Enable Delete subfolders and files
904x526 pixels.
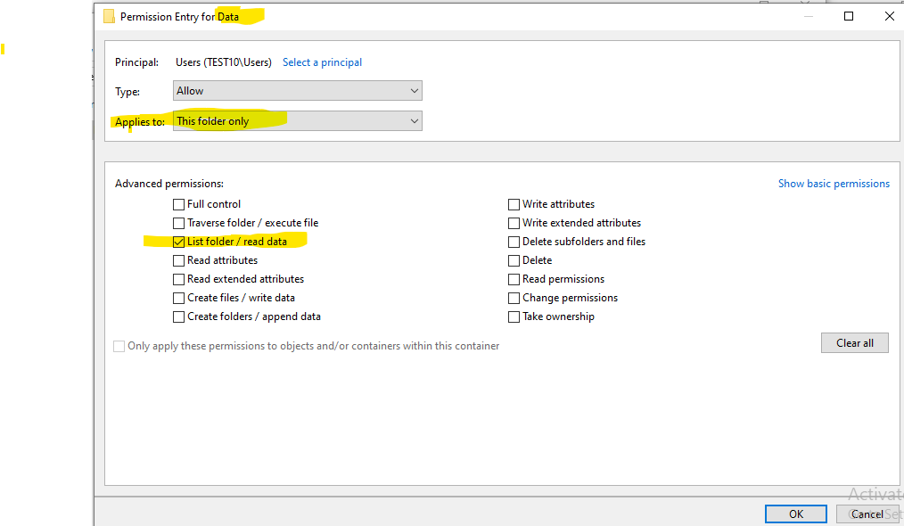tap(514, 241)
